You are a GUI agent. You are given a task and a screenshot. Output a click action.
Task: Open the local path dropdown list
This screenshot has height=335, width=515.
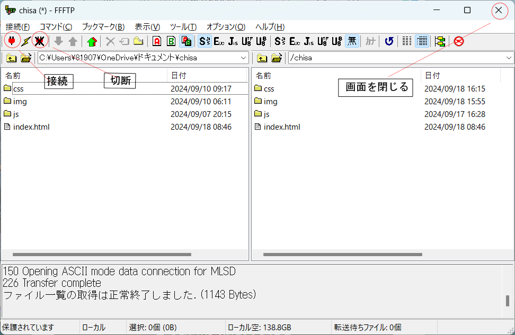pos(243,58)
